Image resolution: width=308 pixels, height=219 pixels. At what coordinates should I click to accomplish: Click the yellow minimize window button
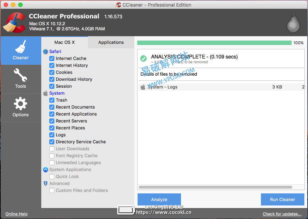tap(13, 5)
